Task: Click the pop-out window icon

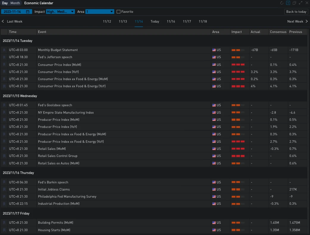Action: 294,3
